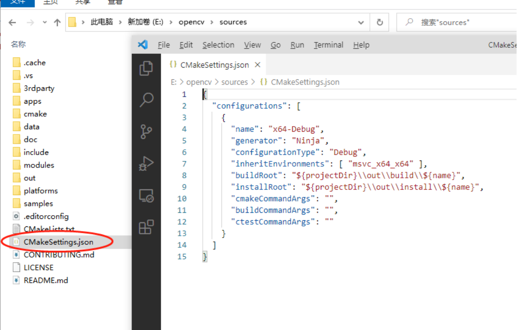Screen dimensions: 517x330
Task: Click CMakeSettings.json in the editor breadcrumb
Action: (x=305, y=82)
